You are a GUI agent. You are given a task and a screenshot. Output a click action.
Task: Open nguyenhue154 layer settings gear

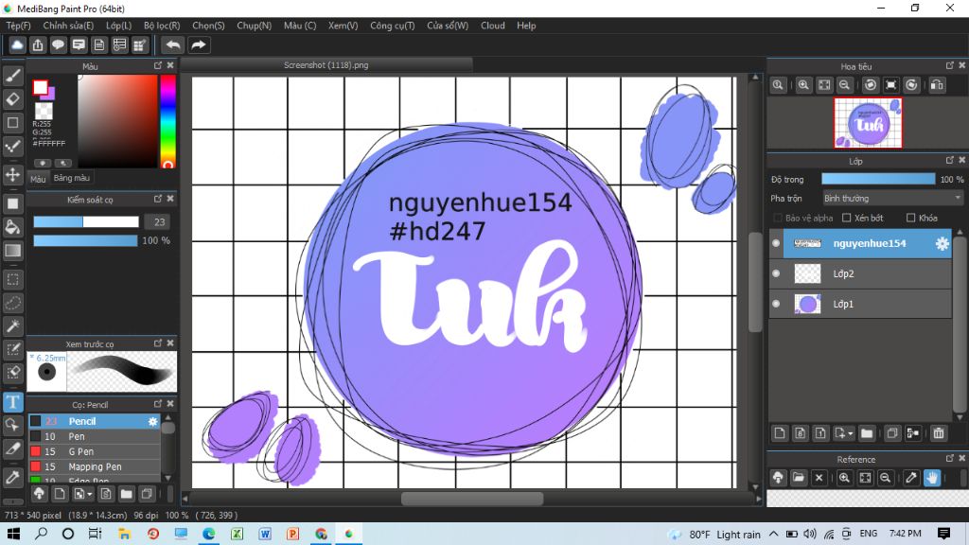(x=942, y=243)
